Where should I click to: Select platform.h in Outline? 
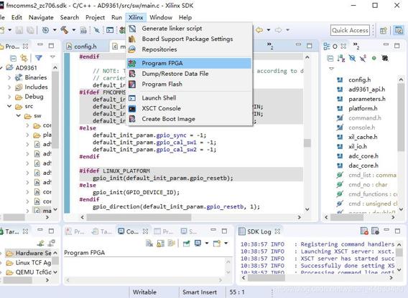363,108
